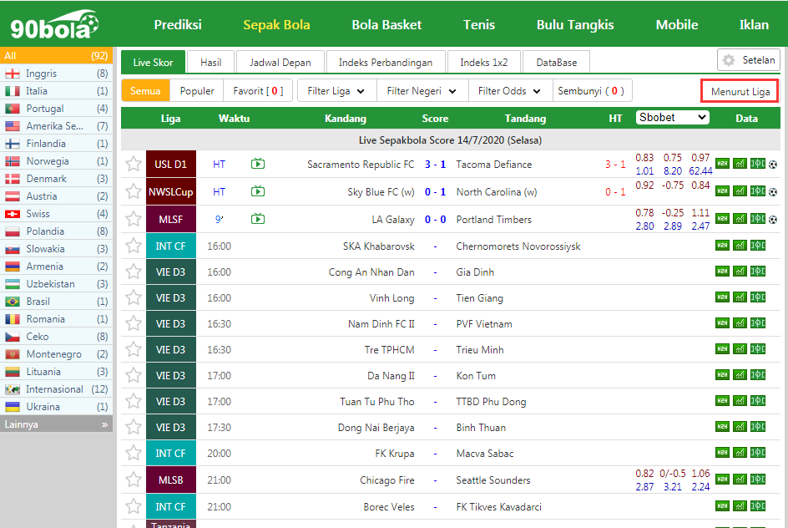Viewport: 788px width, 528px height.
Task: Click the Sembunyi hidden matches button
Action: [x=592, y=91]
